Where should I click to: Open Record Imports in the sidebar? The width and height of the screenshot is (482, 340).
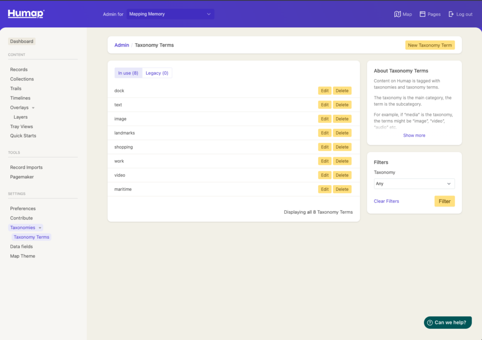(26, 167)
